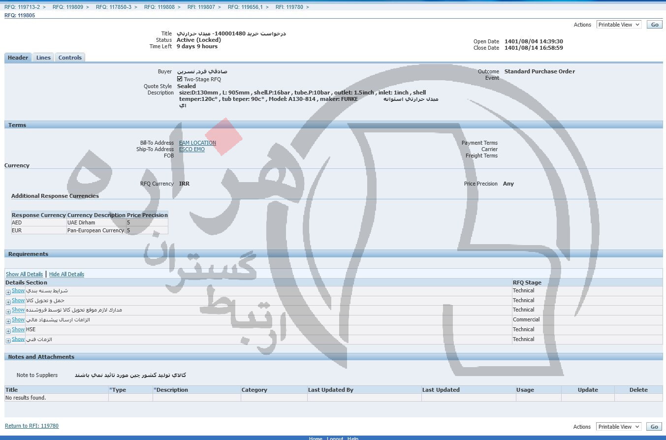
Task: Click Open Date value 1401/08/04 14:39:30
Action: point(534,41)
